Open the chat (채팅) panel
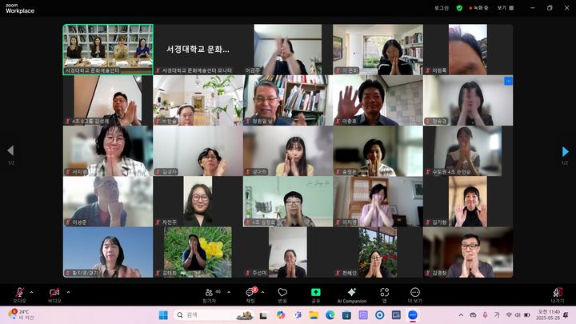 click(x=250, y=294)
